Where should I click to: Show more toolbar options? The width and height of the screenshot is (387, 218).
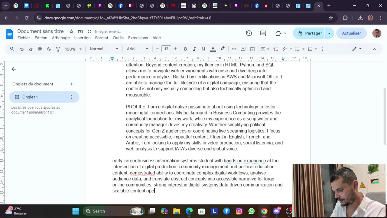coord(323,49)
